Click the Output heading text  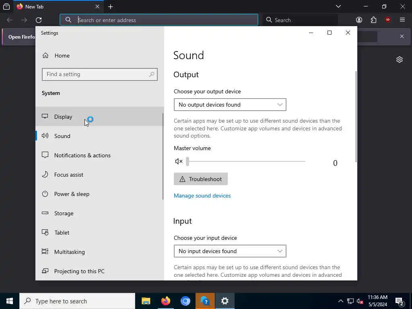pyautogui.click(x=186, y=74)
